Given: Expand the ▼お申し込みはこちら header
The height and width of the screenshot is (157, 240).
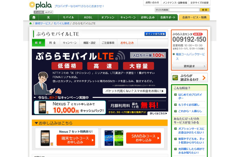Looking at the screenshot, I should (x=100, y=123).
